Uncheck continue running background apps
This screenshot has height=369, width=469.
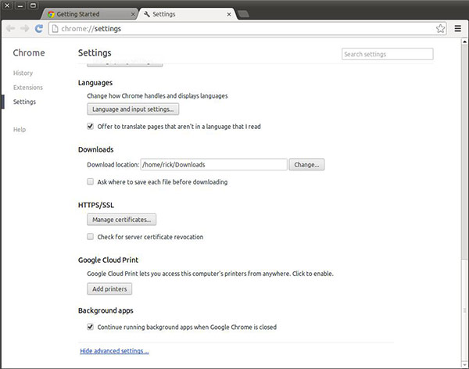91,327
